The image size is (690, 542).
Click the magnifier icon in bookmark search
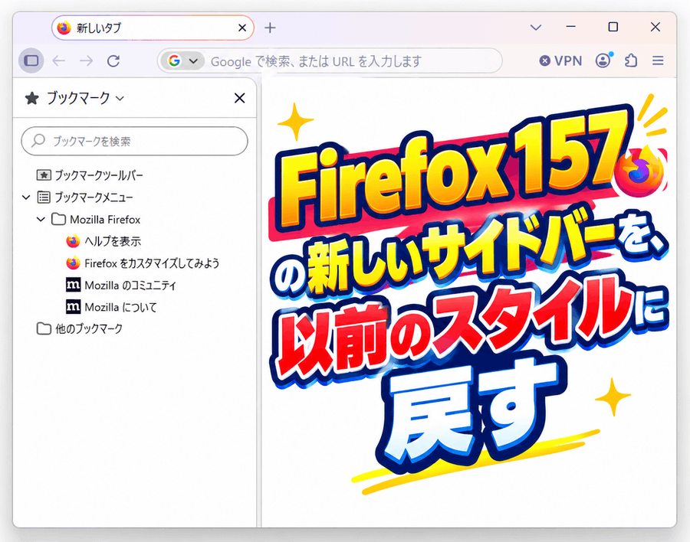(x=38, y=141)
